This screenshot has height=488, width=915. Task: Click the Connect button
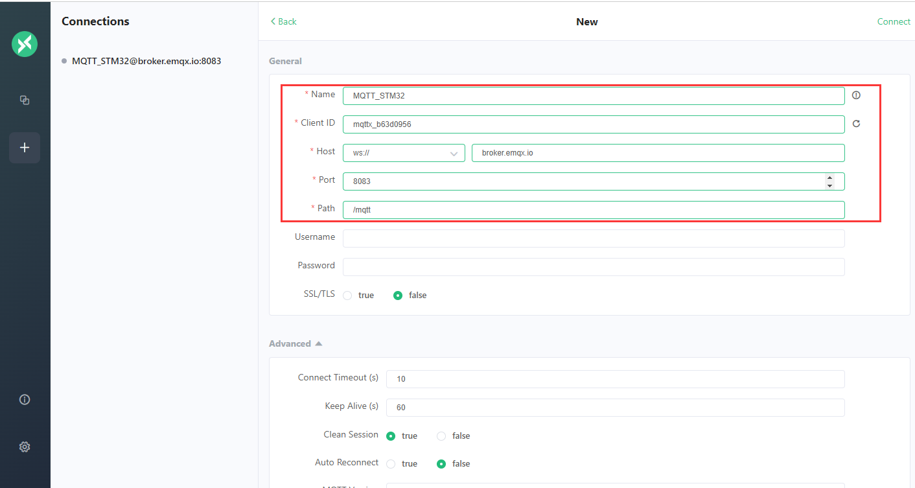pyautogui.click(x=894, y=21)
